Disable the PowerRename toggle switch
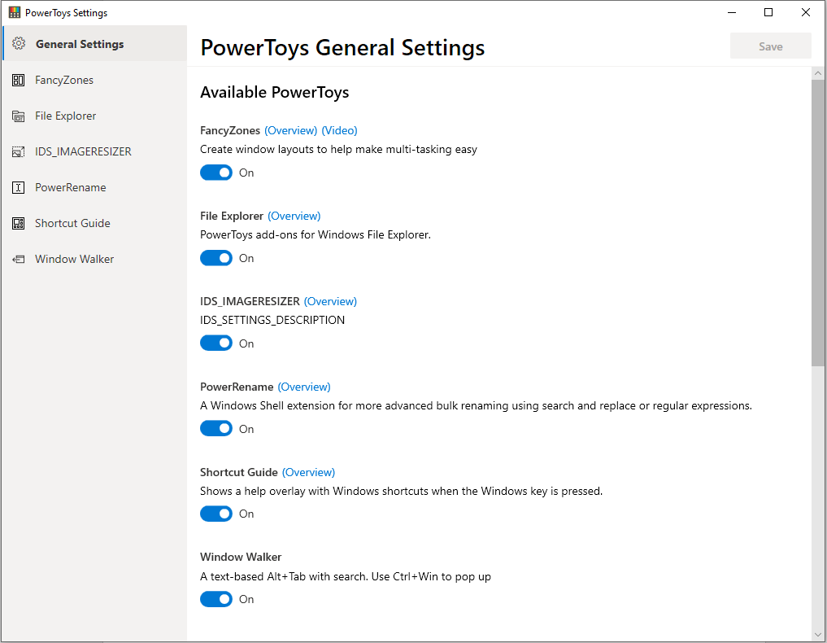This screenshot has width=827, height=643. [216, 429]
